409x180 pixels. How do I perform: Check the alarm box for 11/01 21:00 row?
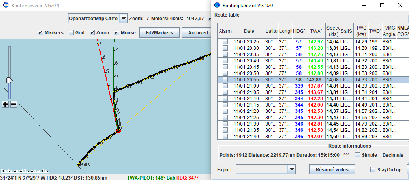[x=225, y=86]
